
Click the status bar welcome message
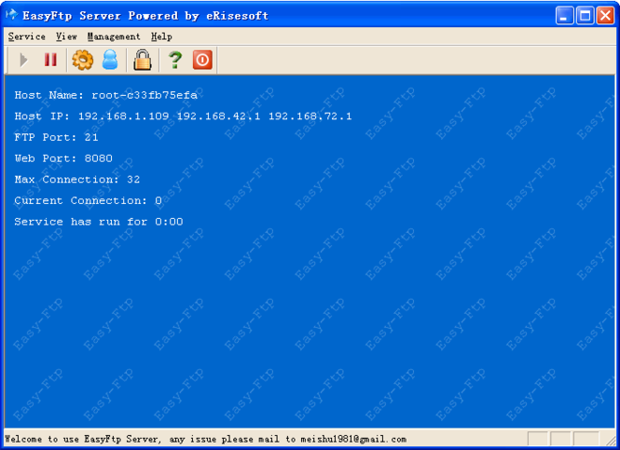205,440
